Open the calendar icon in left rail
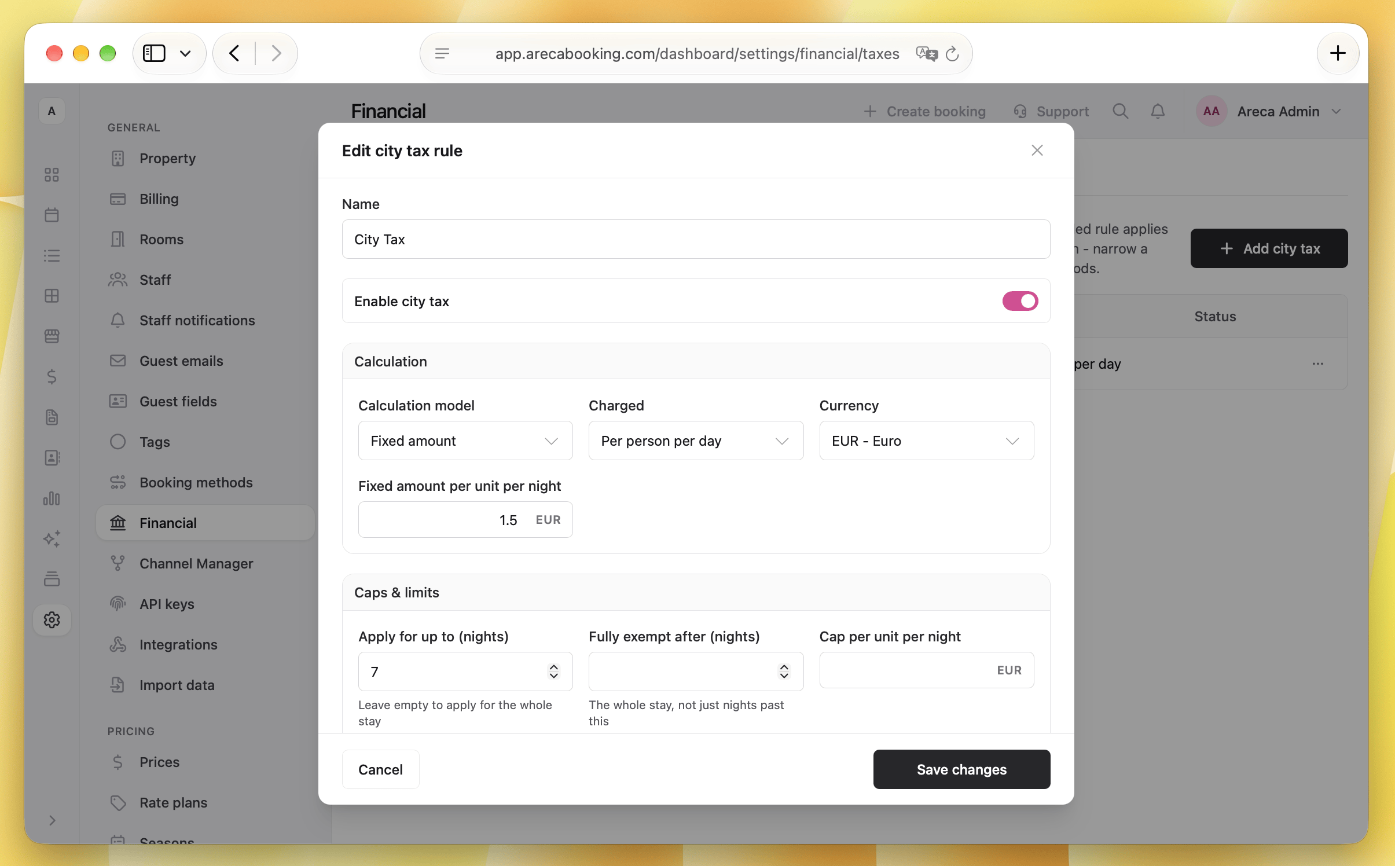 (x=52, y=215)
